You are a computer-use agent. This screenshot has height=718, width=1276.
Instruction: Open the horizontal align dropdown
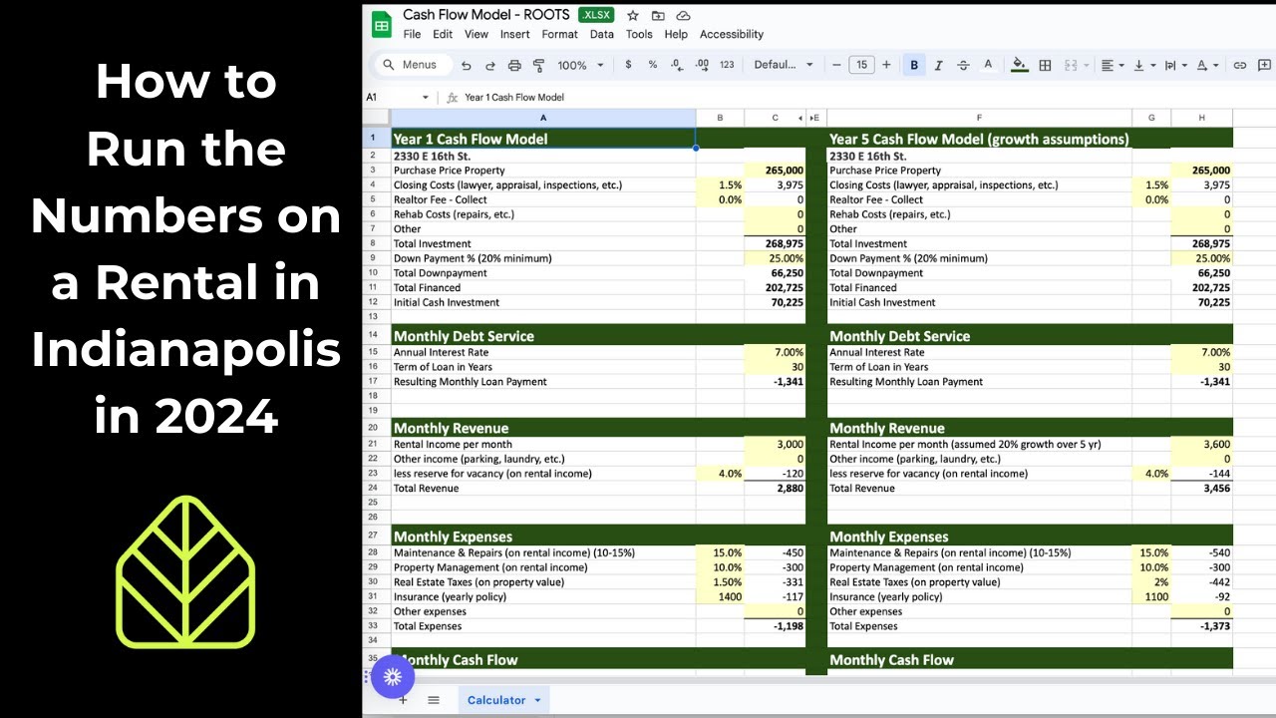(1111, 65)
